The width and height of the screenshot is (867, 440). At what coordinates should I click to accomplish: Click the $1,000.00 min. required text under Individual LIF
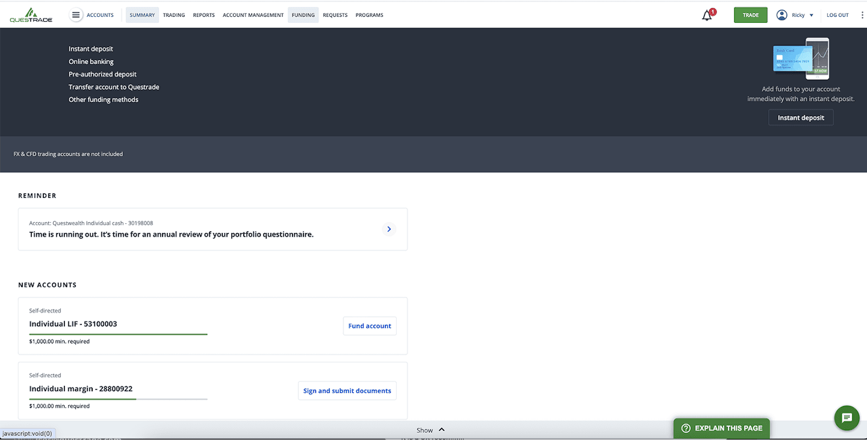[60, 341]
